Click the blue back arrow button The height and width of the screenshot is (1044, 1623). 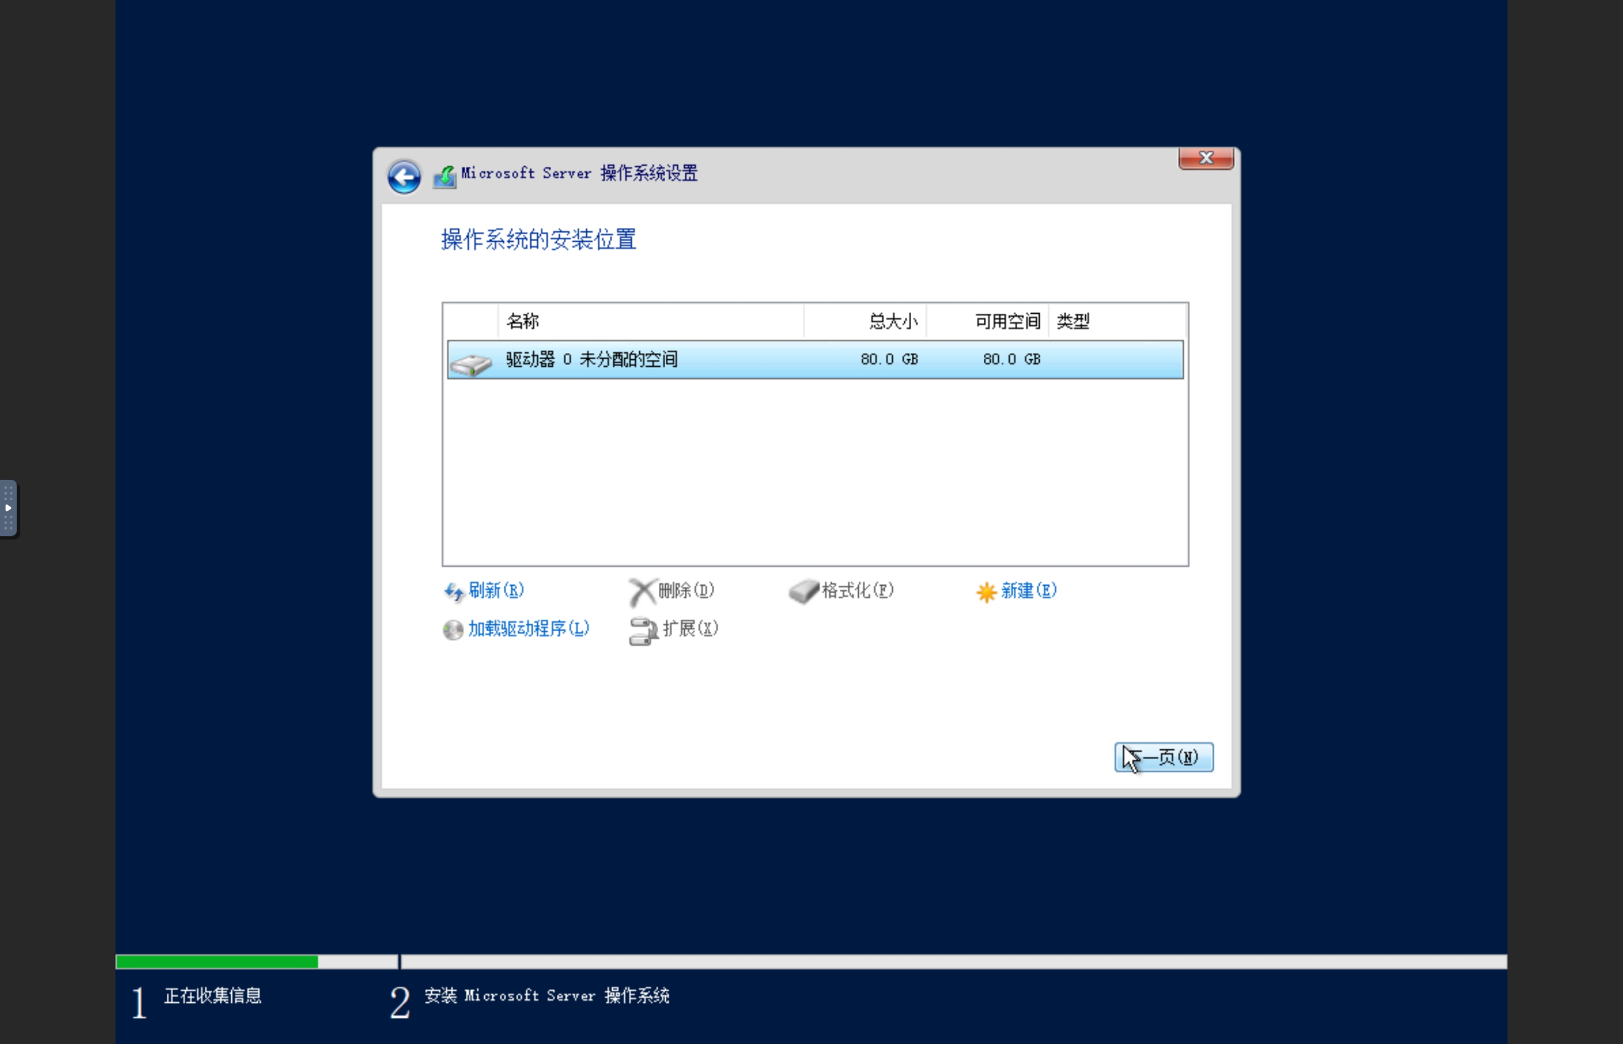404,177
